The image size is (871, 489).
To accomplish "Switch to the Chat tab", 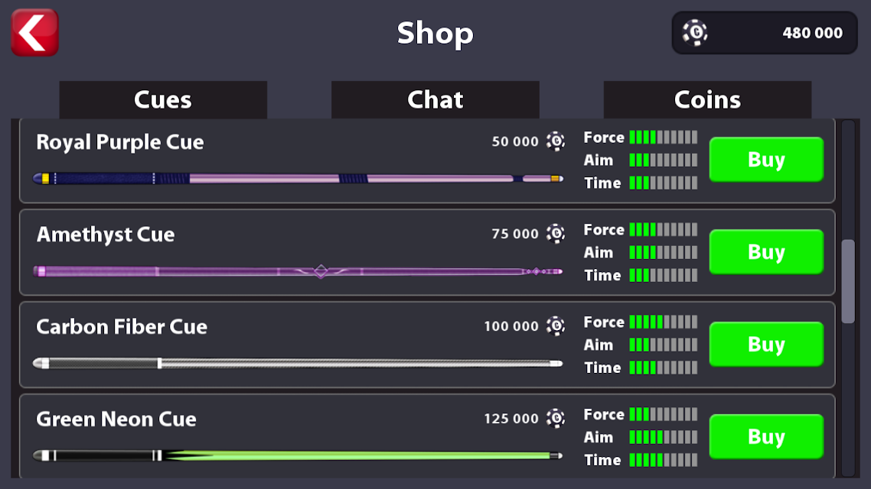I will pos(435,100).
